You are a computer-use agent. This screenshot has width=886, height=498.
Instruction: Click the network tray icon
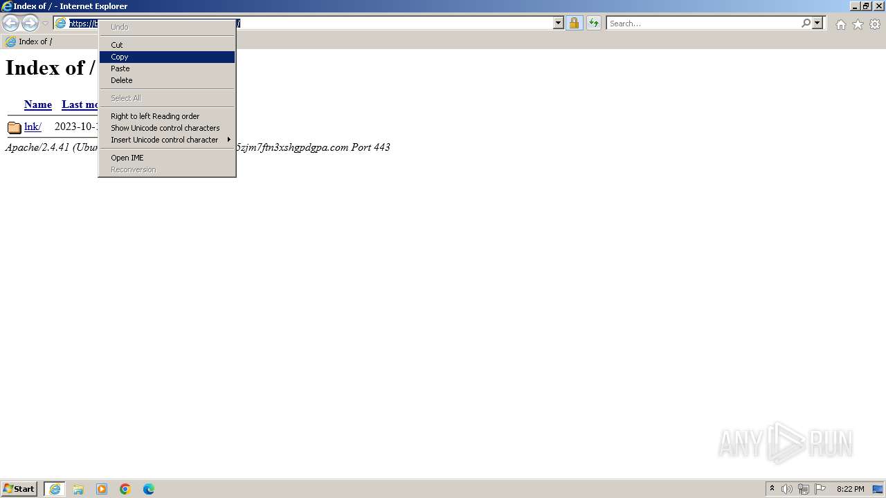point(804,489)
